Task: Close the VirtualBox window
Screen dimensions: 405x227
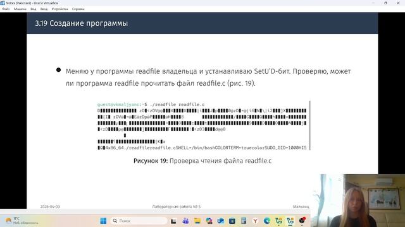Action: pos(398,3)
